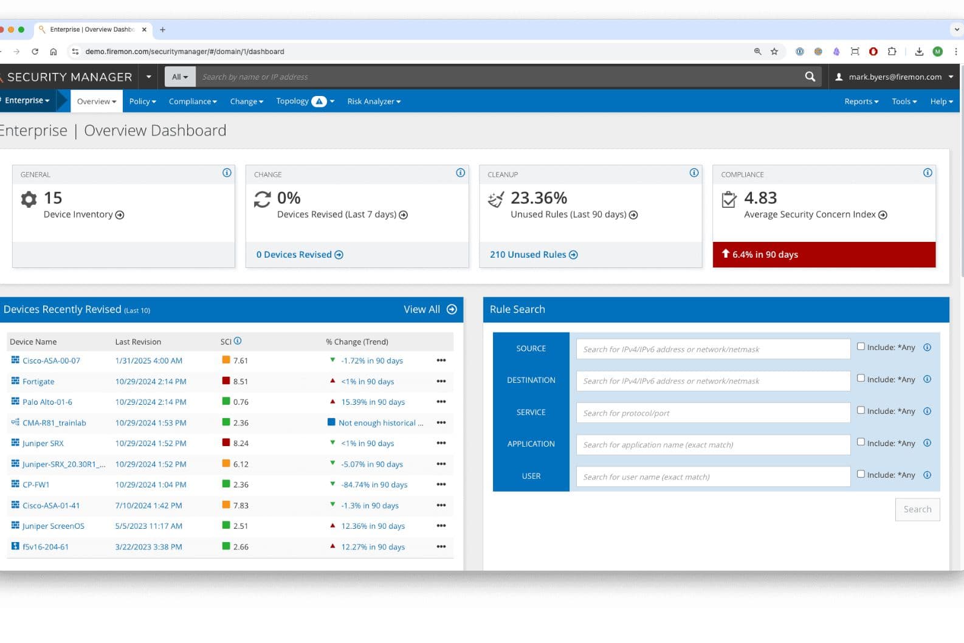Open the browser extensions puzzle icon
Viewport: 964px width, 643px height.
coord(892,52)
